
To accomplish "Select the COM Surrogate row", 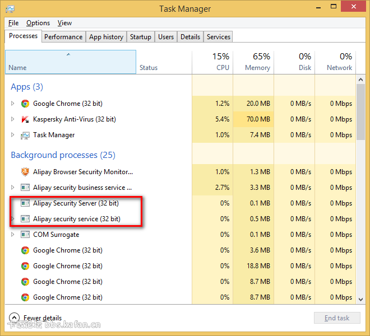I will click(181, 235).
